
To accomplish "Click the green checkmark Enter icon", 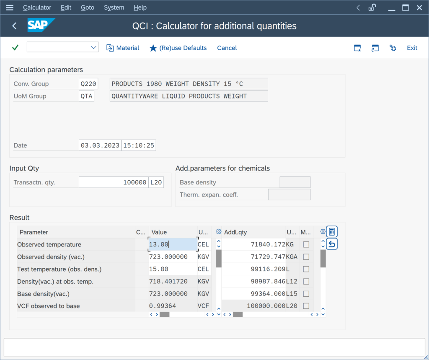I will click(16, 48).
